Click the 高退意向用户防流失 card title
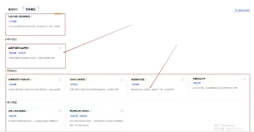The image size is (254, 132). pos(79,111)
